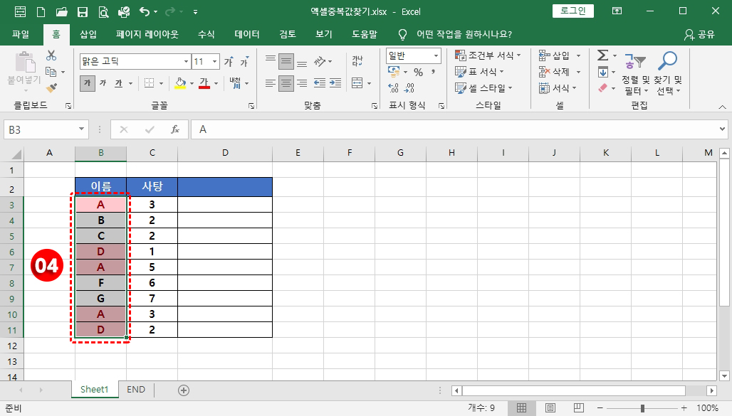The height and width of the screenshot is (416, 732).
Task: Toggle underline formatting
Action: 119,83
